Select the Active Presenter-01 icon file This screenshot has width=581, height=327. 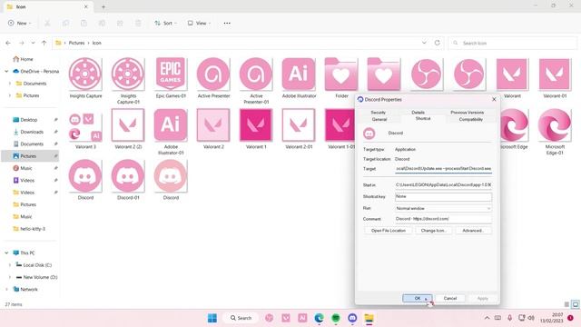(x=256, y=81)
